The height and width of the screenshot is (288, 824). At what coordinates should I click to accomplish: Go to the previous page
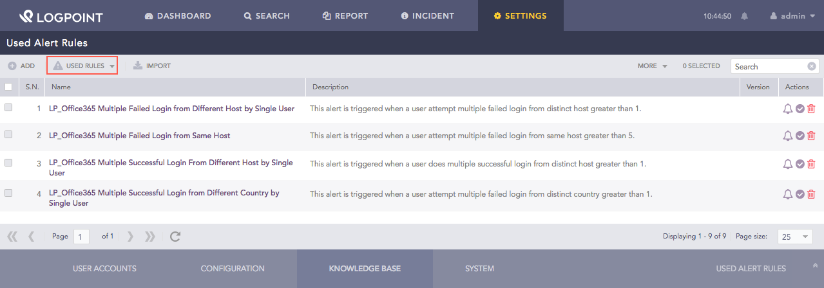(31, 237)
